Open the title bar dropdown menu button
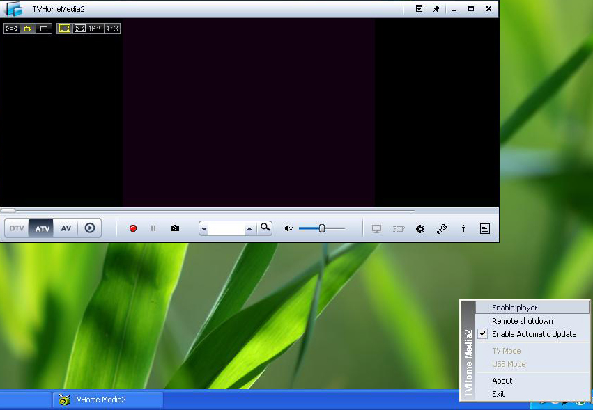This screenshot has width=593, height=410. (x=419, y=8)
